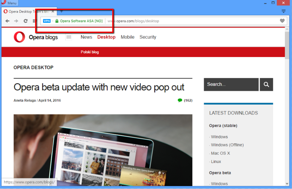Click the LATEST DOWNLOADS heading
Image resolution: width=292 pixels, height=189 pixels.
click(234, 113)
